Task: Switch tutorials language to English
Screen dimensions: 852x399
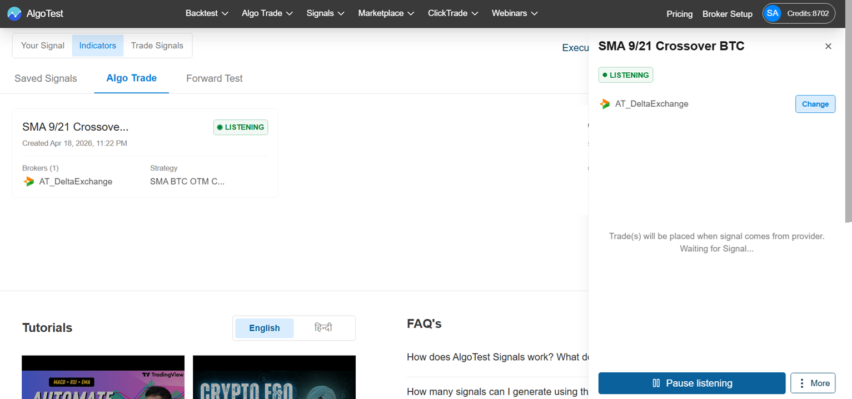Action: pyautogui.click(x=264, y=328)
